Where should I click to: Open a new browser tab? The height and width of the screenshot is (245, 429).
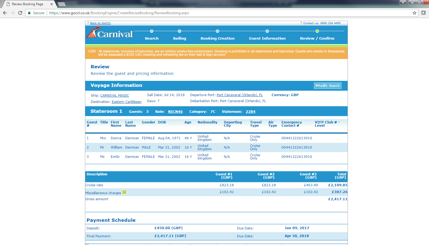(x=61, y=4)
